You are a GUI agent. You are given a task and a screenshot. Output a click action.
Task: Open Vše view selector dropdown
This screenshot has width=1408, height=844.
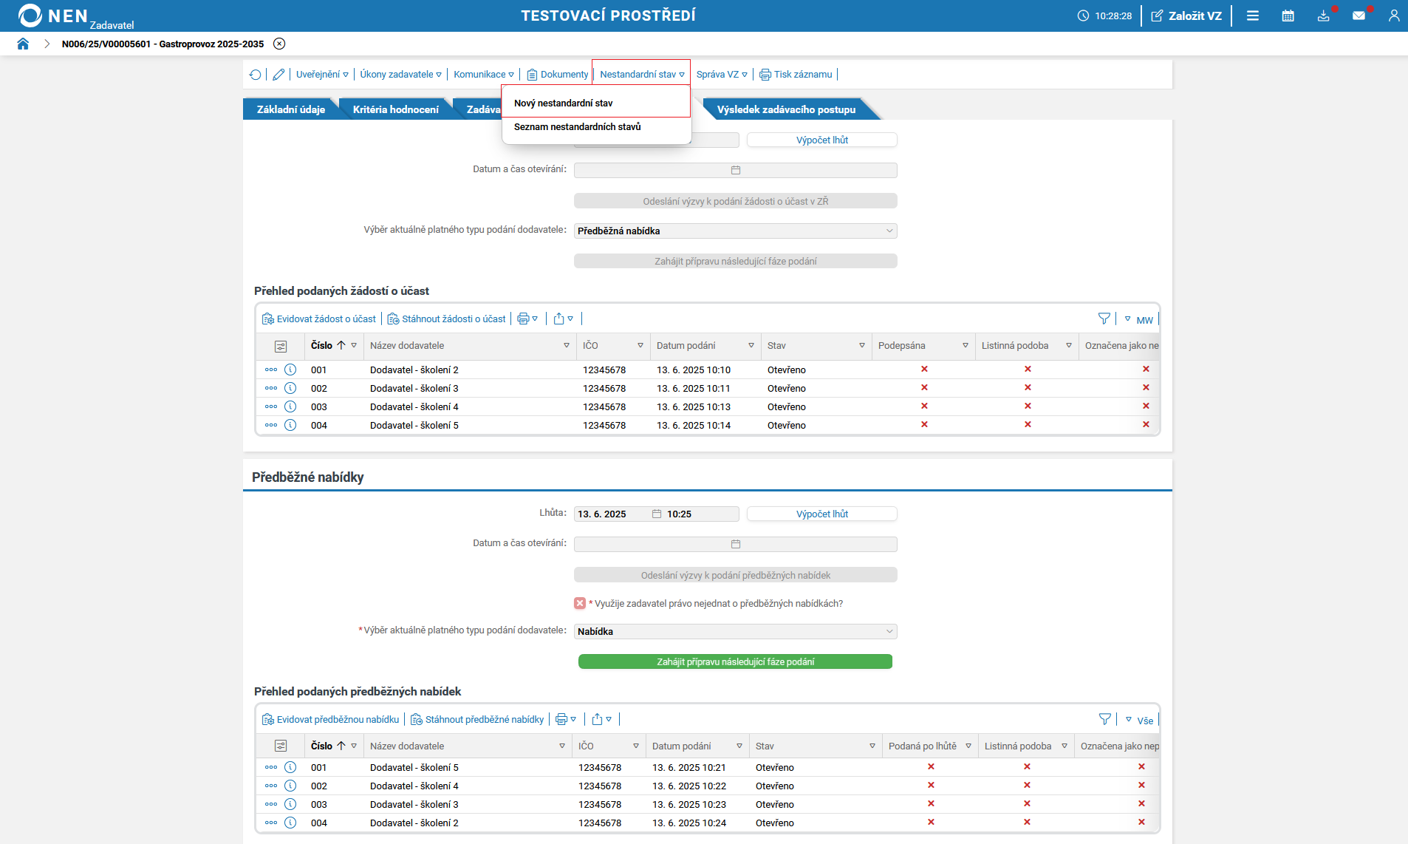click(1139, 720)
